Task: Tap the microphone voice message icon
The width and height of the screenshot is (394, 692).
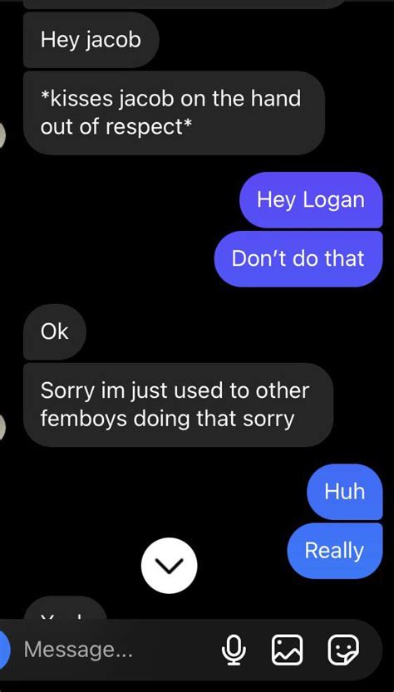Action: (234, 650)
